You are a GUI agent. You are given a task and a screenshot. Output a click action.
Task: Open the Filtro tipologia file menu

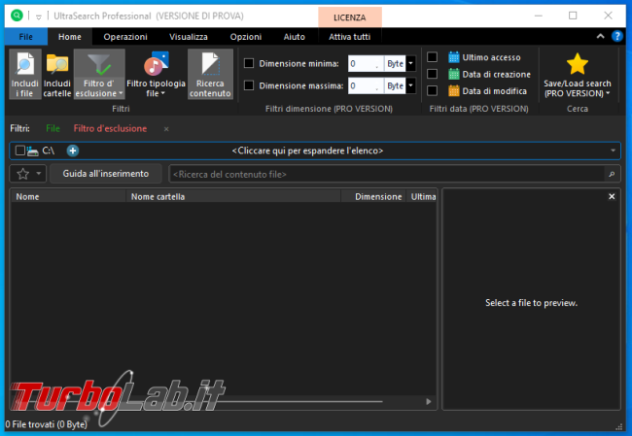coord(156,75)
